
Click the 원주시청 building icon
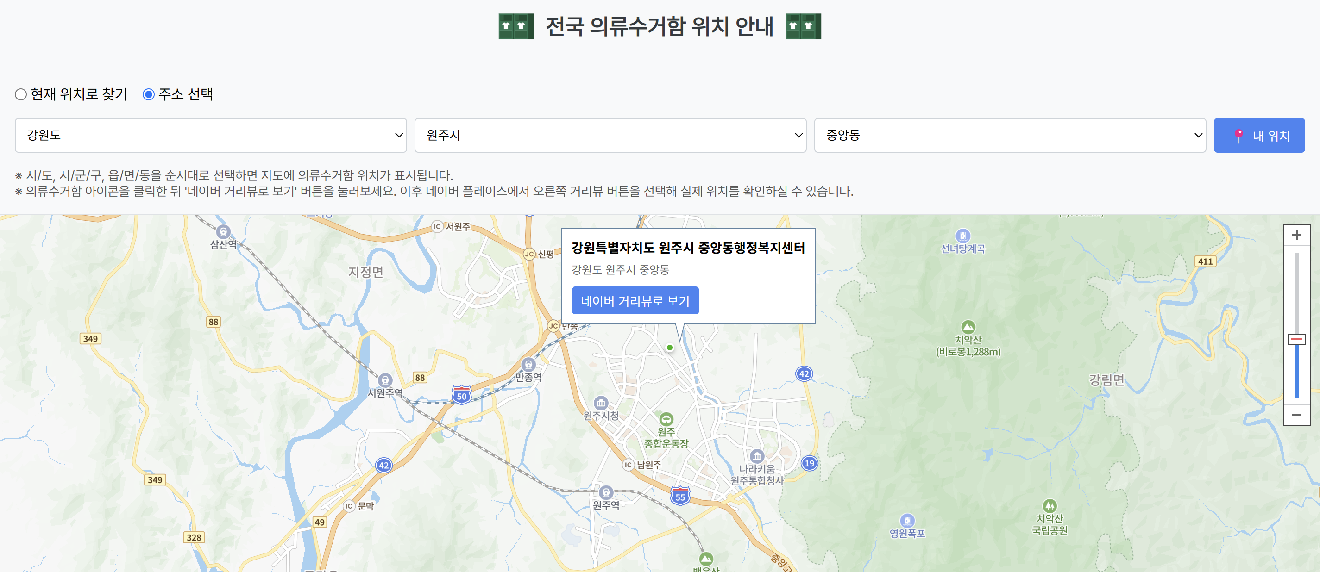(601, 403)
